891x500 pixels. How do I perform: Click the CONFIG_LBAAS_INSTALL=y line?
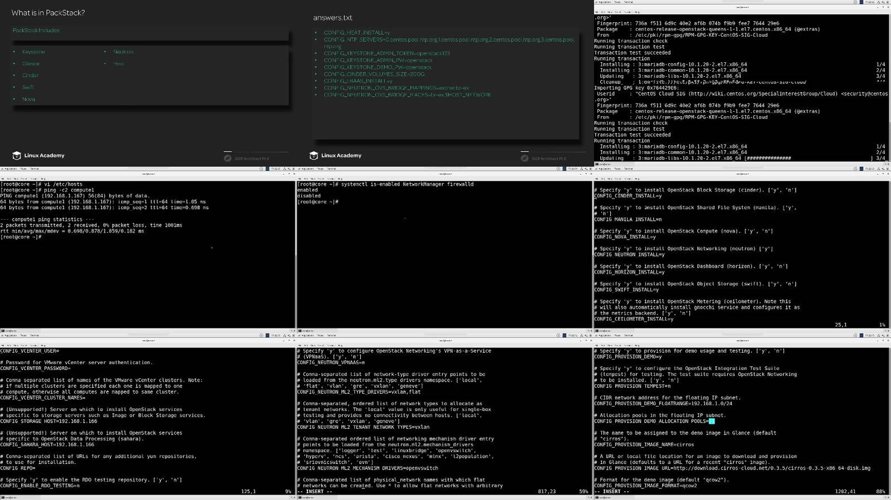(x=358, y=81)
